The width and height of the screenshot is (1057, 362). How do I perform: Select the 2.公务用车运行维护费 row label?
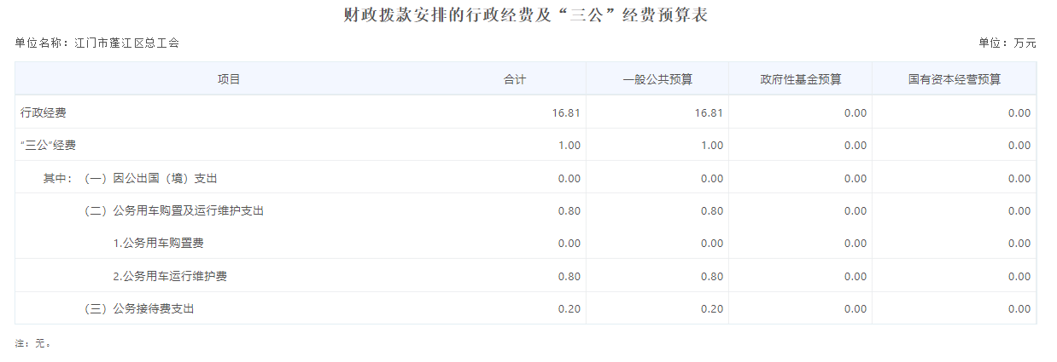169,276
